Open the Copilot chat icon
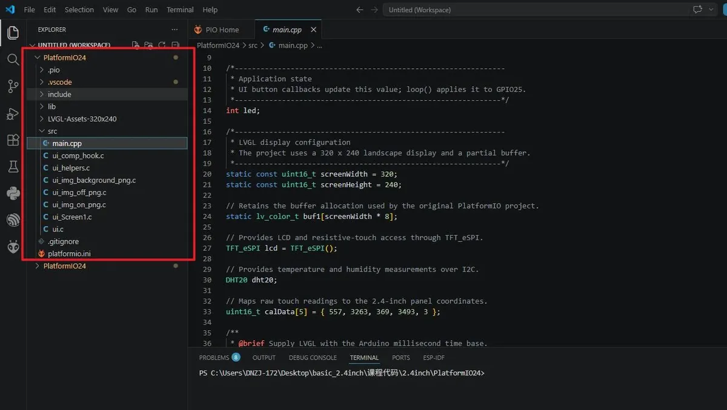 coord(697,10)
